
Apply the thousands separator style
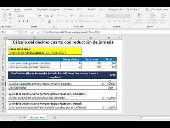119,21
